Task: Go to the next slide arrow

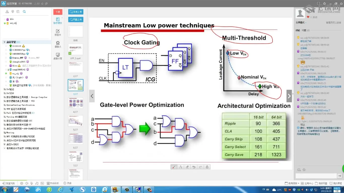Action: [289, 96]
